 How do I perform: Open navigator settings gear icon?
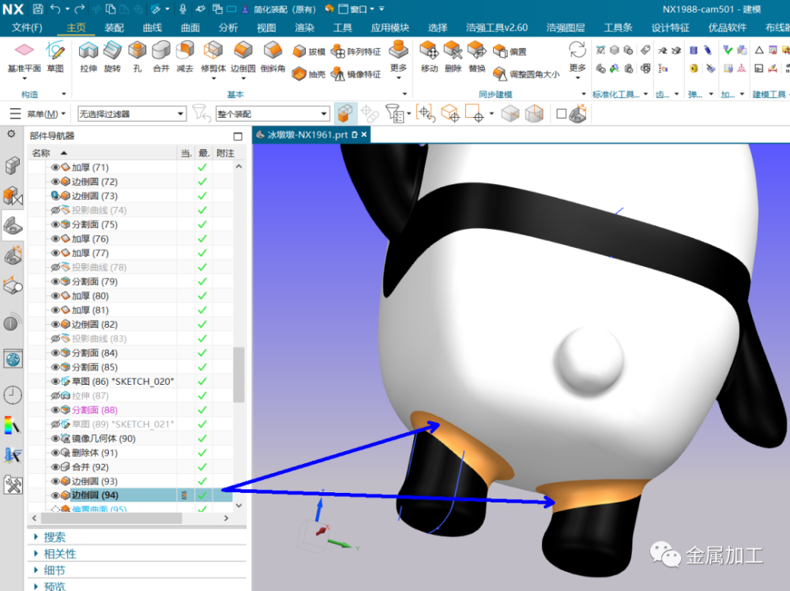[x=11, y=134]
